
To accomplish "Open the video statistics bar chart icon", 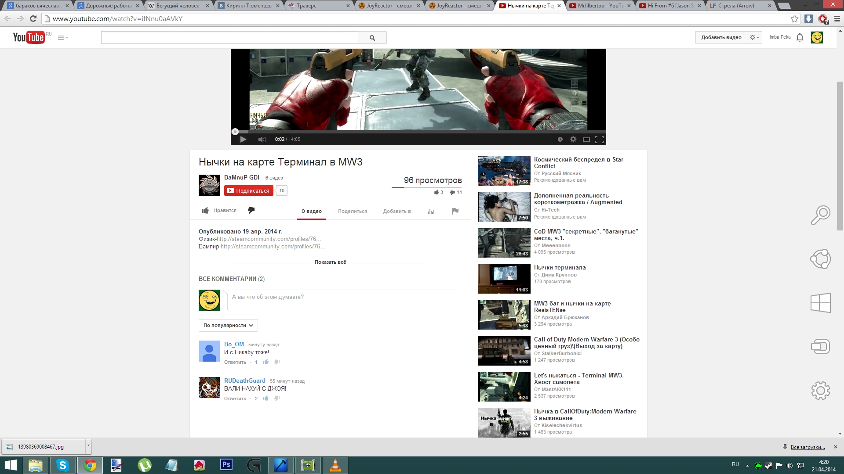I will (431, 211).
